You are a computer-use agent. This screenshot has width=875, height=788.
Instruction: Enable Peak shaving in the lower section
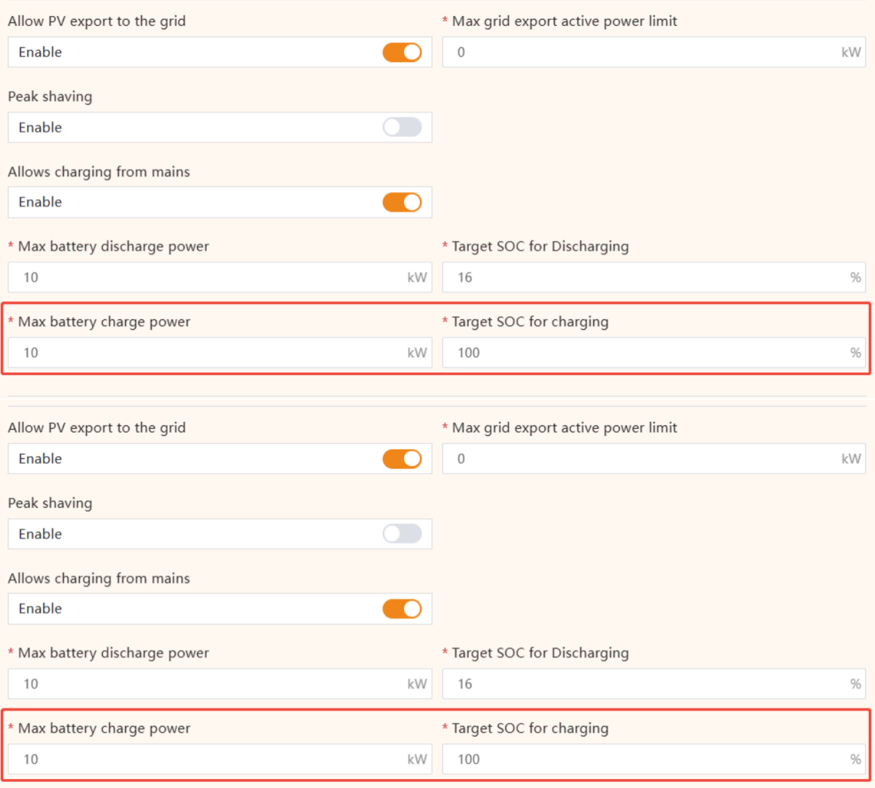coord(402,534)
